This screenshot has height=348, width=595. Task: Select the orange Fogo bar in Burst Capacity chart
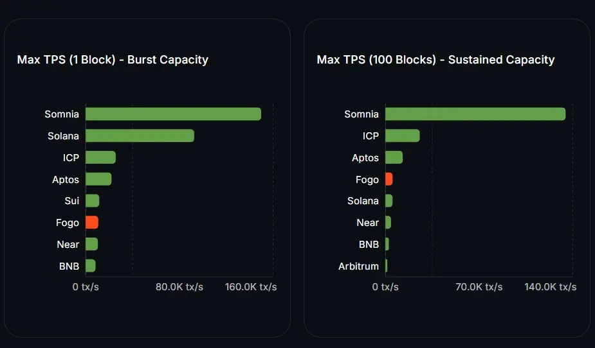[92, 223]
